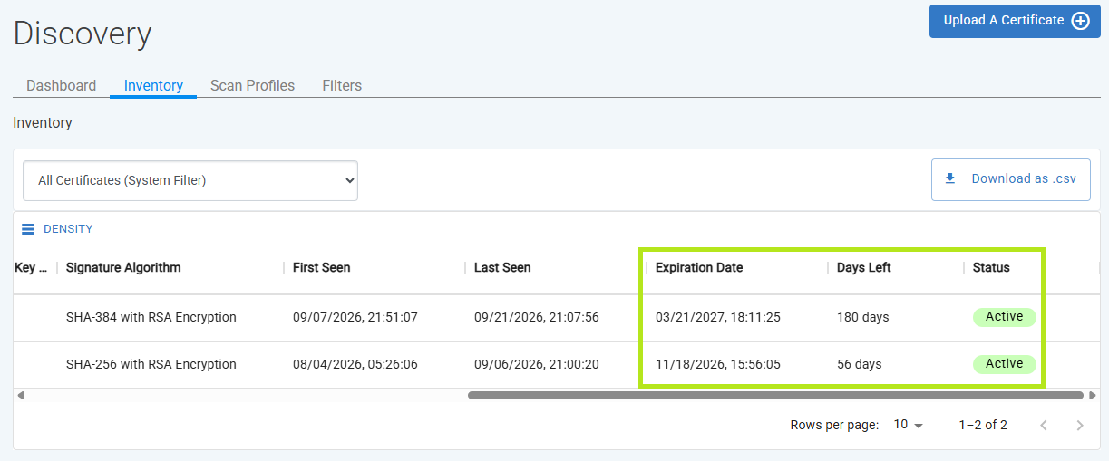
Task: Click the horizontal scrollbar thumb
Action: [x=775, y=396]
